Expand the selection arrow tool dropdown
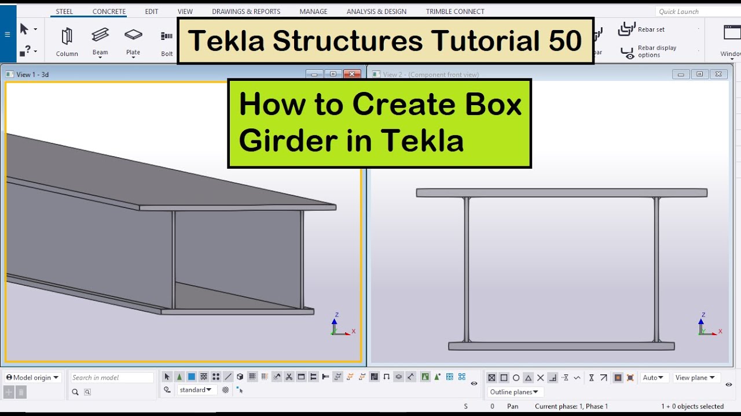The image size is (741, 416). tap(35, 29)
